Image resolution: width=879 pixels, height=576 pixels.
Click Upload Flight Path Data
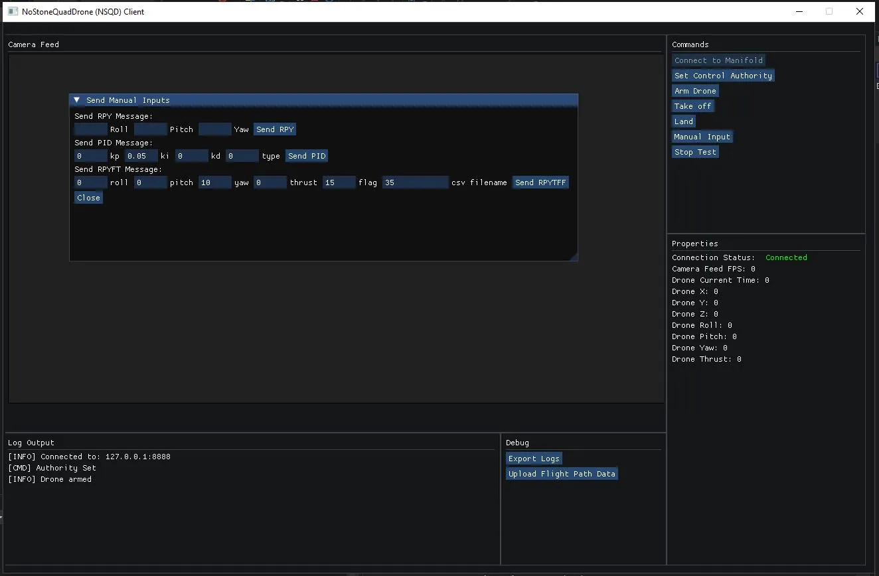[x=562, y=474]
